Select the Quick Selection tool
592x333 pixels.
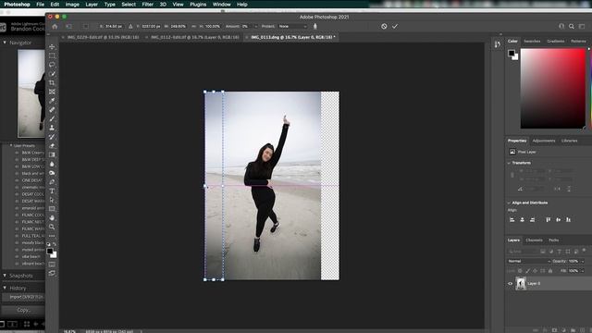pos(52,74)
